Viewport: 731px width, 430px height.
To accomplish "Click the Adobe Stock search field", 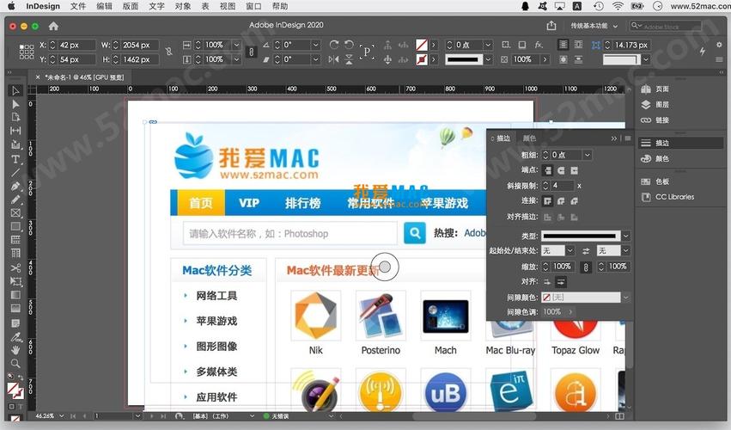I will (x=667, y=26).
